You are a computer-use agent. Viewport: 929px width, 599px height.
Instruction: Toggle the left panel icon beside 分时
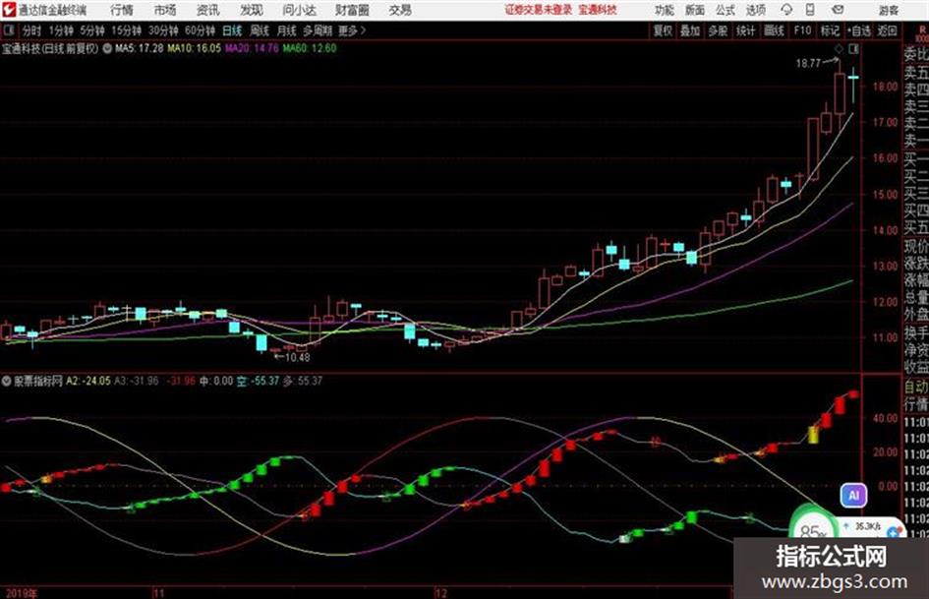(8, 30)
